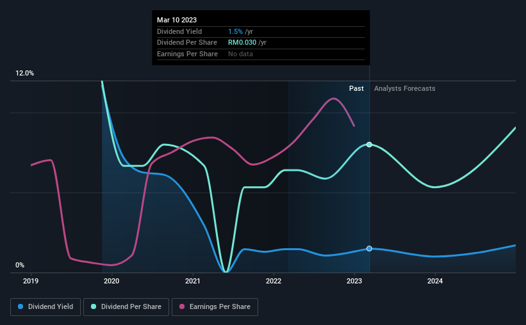Click the No data earnings value in tooltip

[x=240, y=54]
